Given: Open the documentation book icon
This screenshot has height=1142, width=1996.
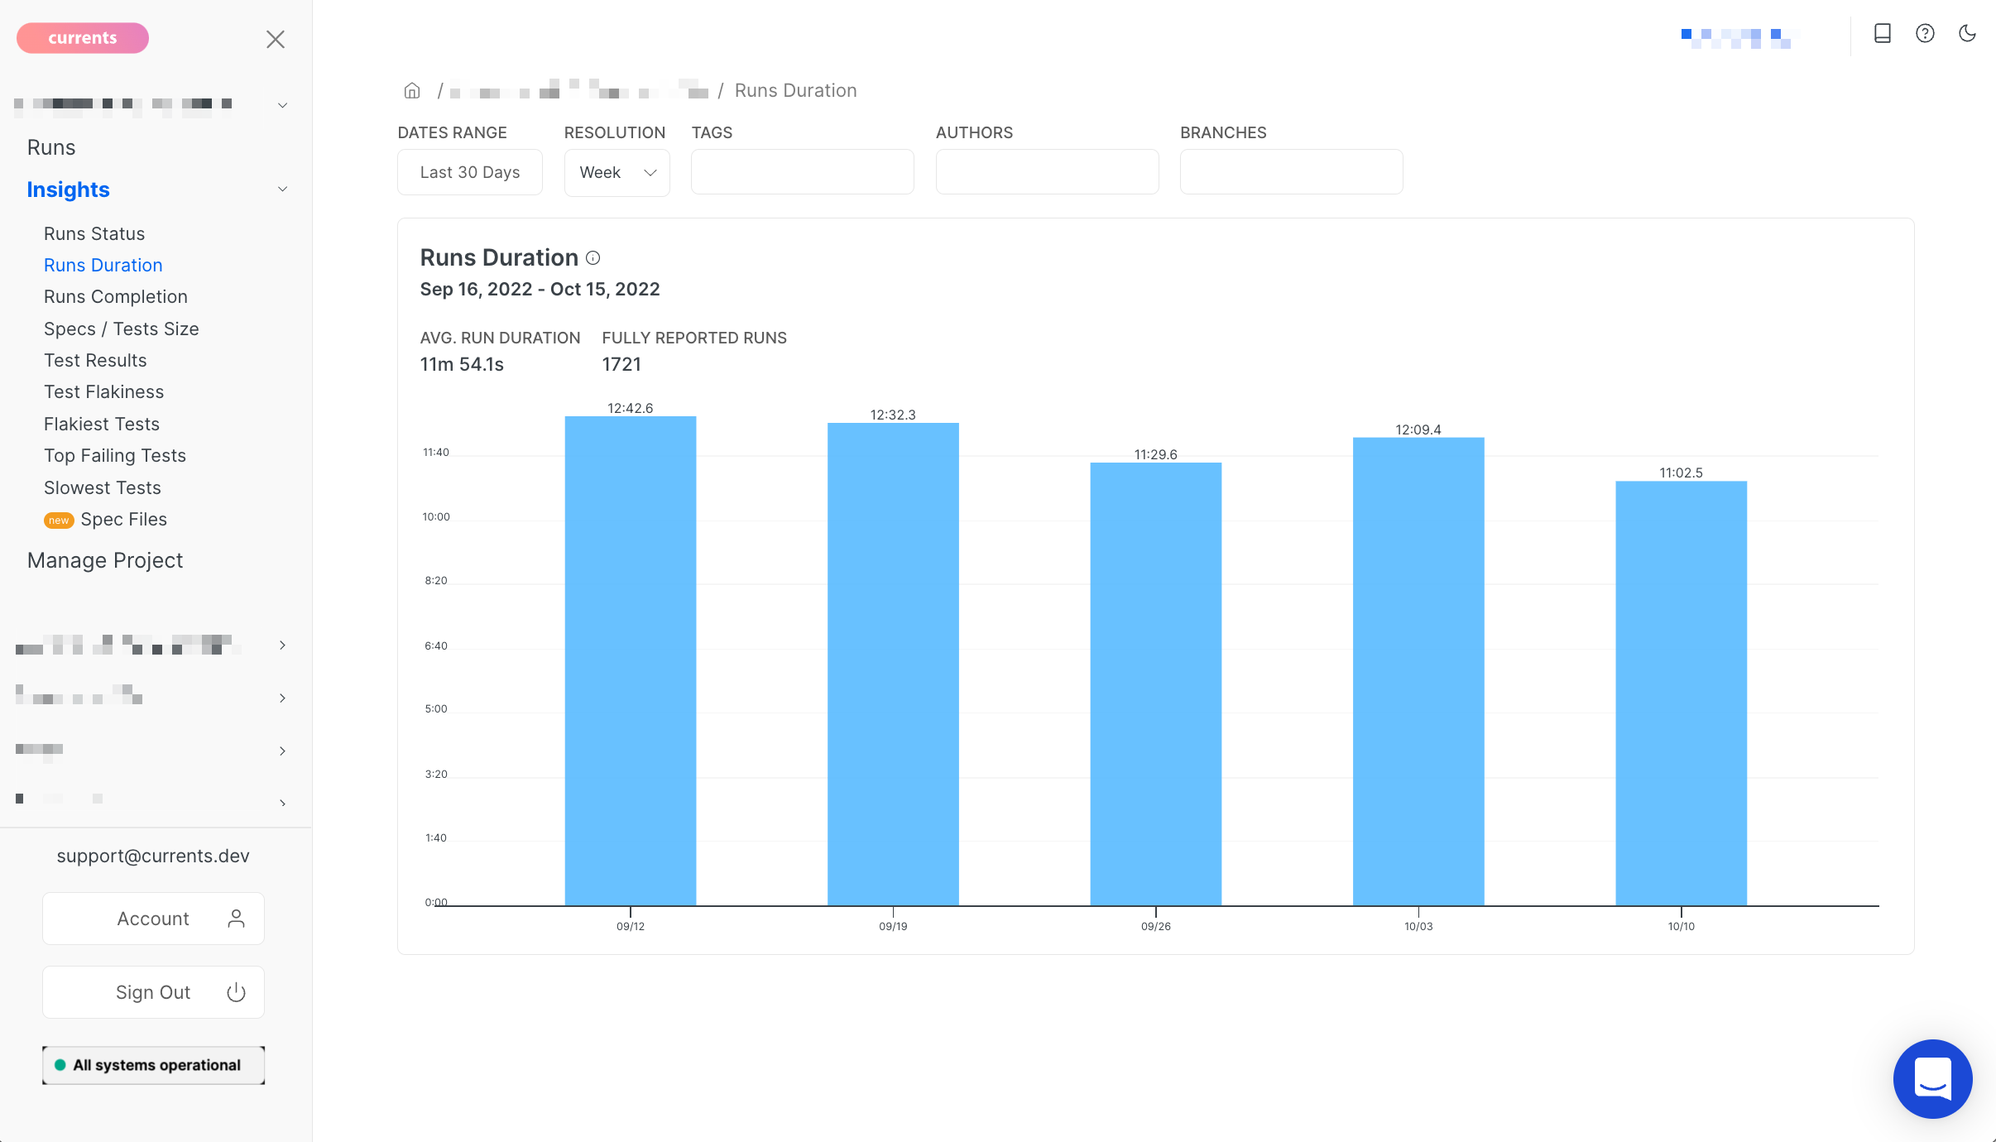Looking at the screenshot, I should (1882, 33).
